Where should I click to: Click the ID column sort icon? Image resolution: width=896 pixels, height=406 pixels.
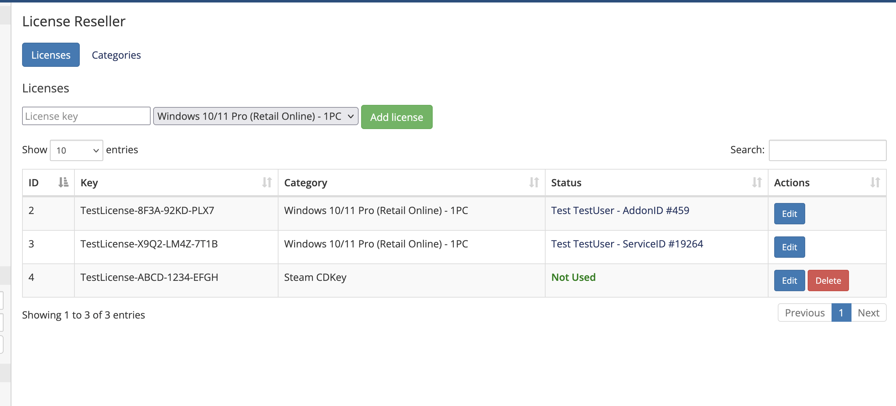click(x=63, y=182)
